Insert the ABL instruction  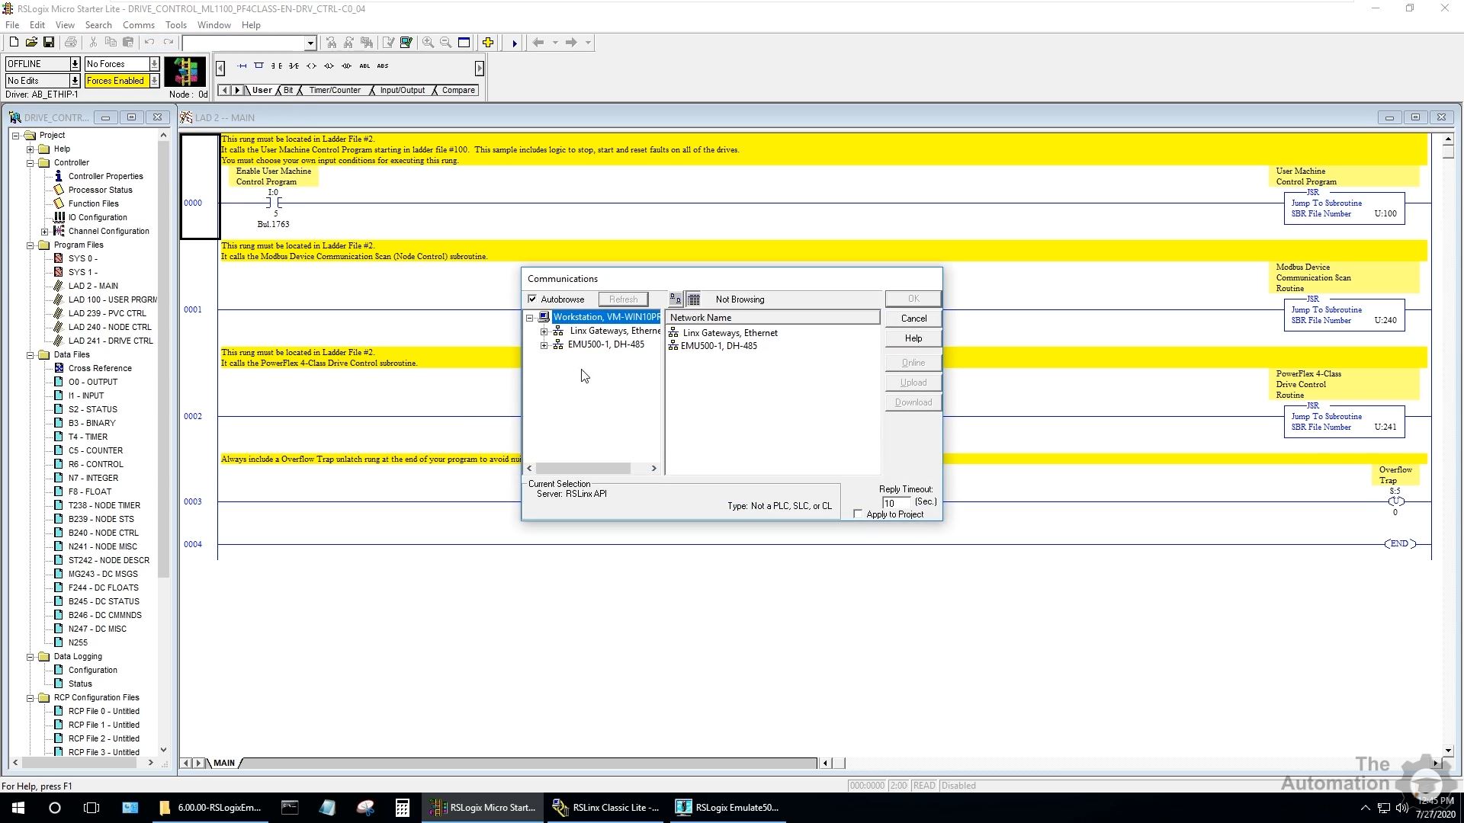pyautogui.click(x=364, y=66)
